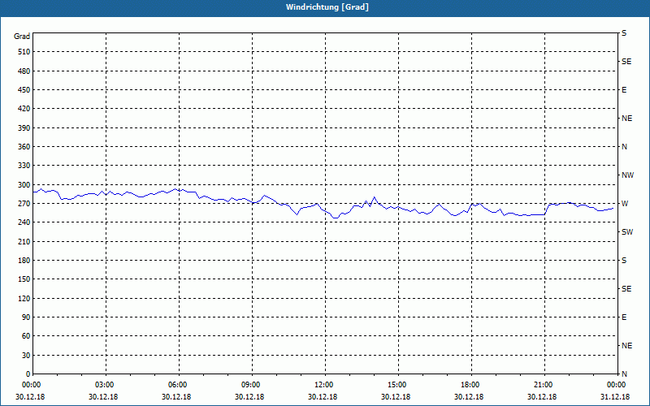Select the Grad axis unit label
This screenshot has height=406, width=650.
click(x=22, y=37)
